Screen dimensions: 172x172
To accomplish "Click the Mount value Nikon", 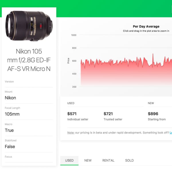I will [10, 98].
